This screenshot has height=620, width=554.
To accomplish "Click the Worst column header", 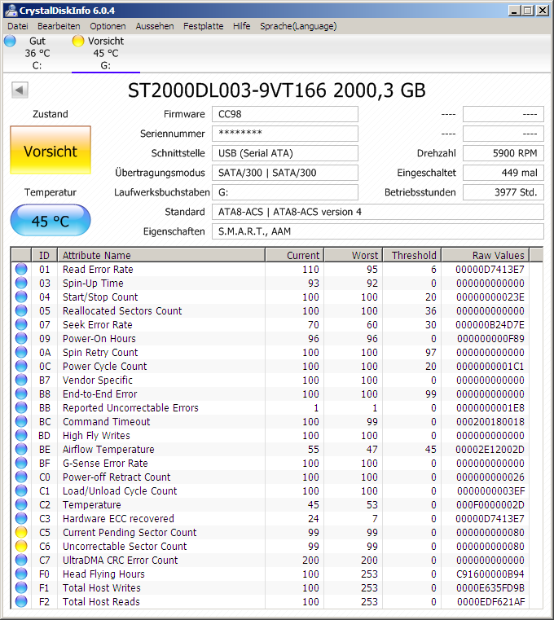I will click(x=354, y=255).
